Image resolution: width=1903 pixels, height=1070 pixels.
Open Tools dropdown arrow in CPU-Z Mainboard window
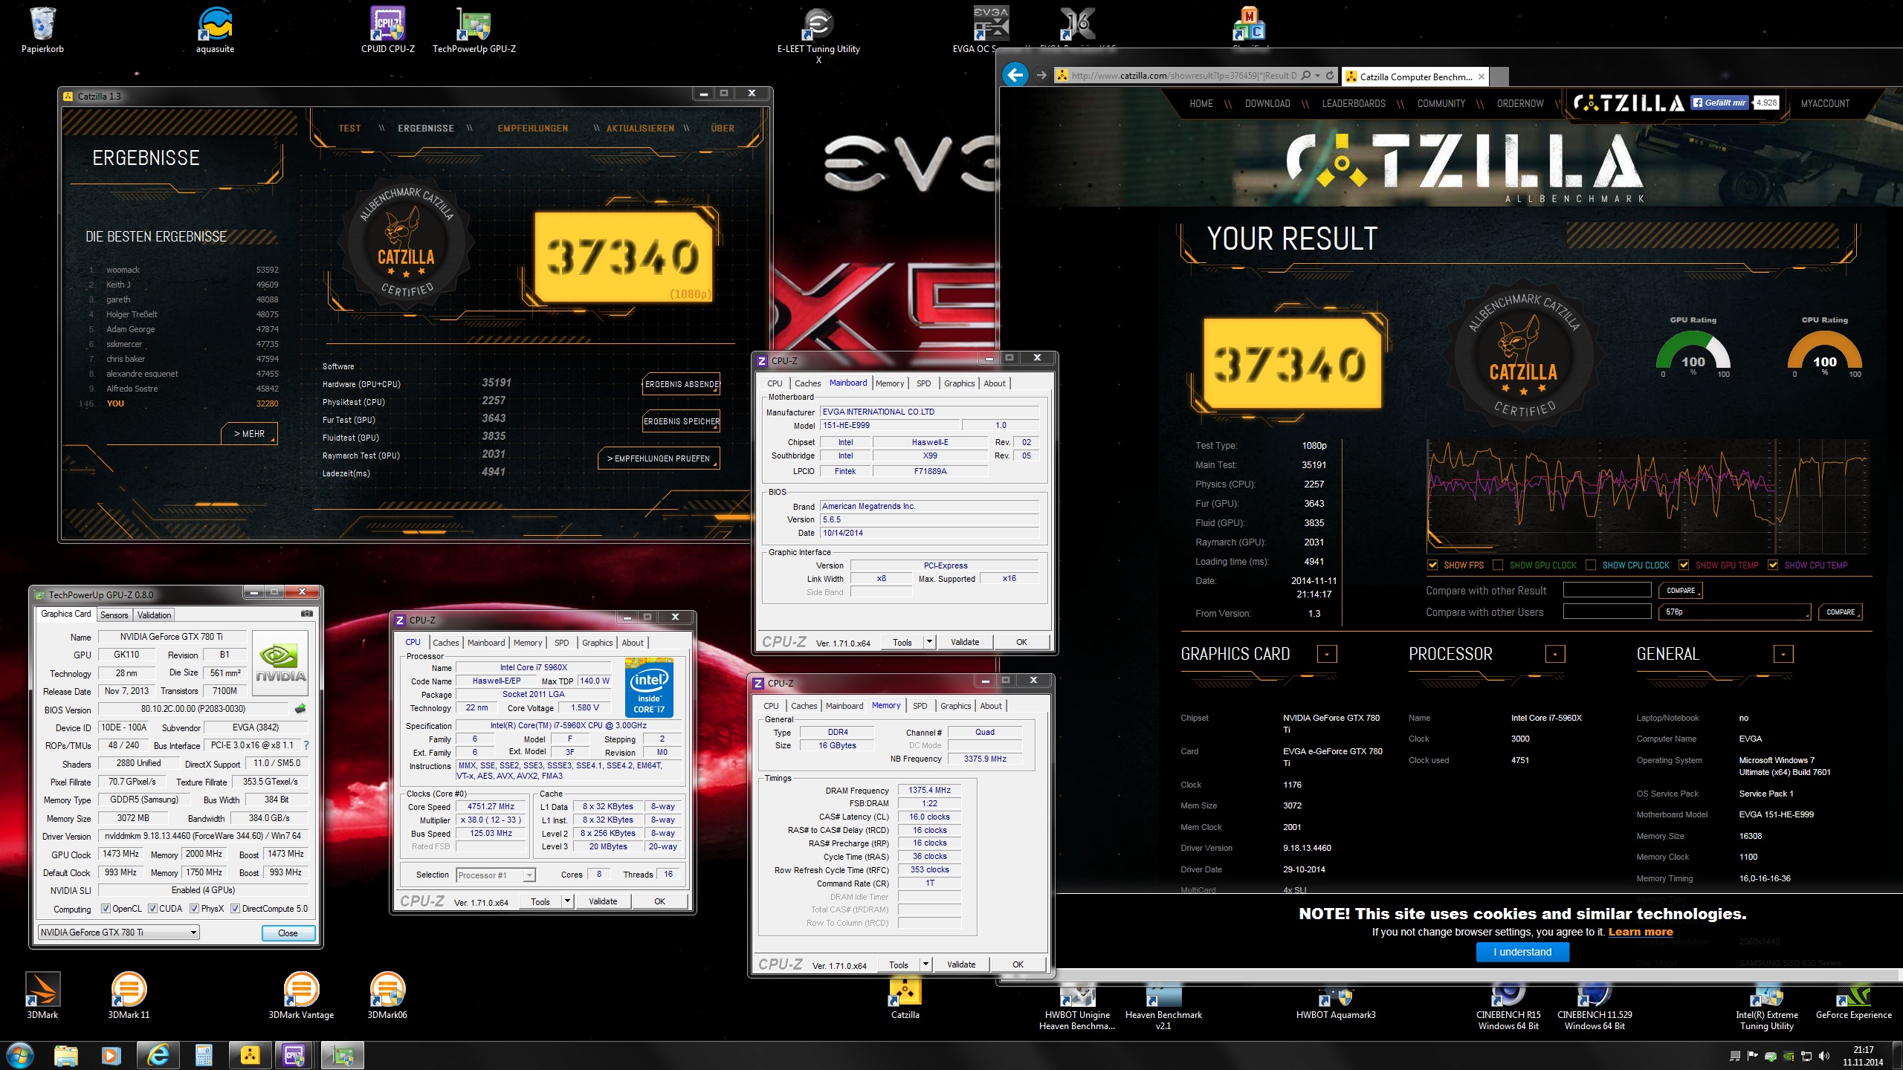[x=928, y=642]
